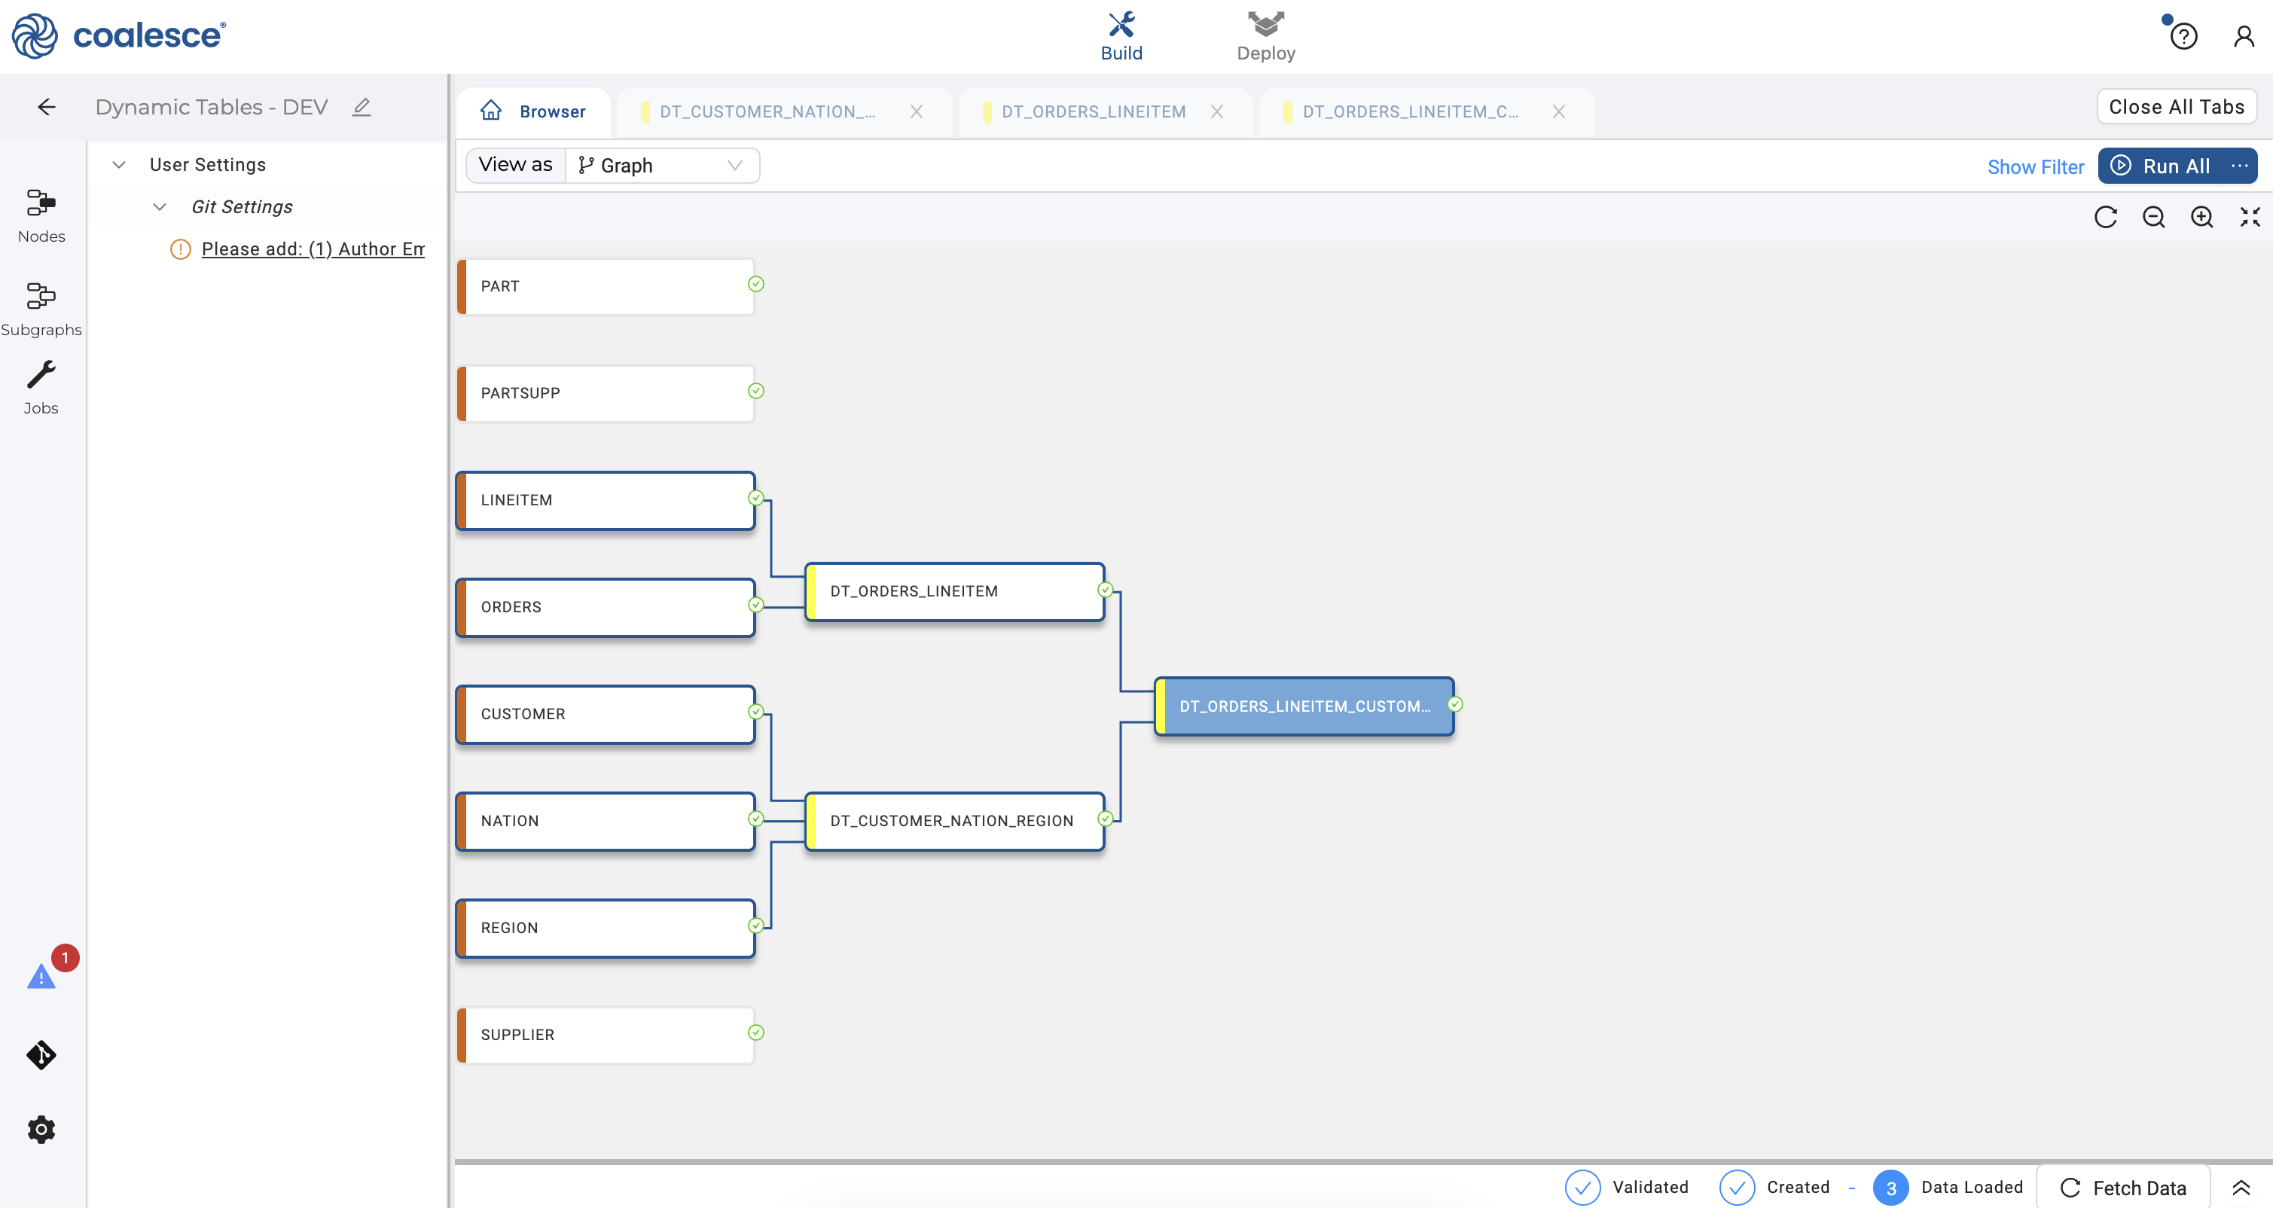
Task: Collapse the User Settings tree section
Action: pos(119,165)
